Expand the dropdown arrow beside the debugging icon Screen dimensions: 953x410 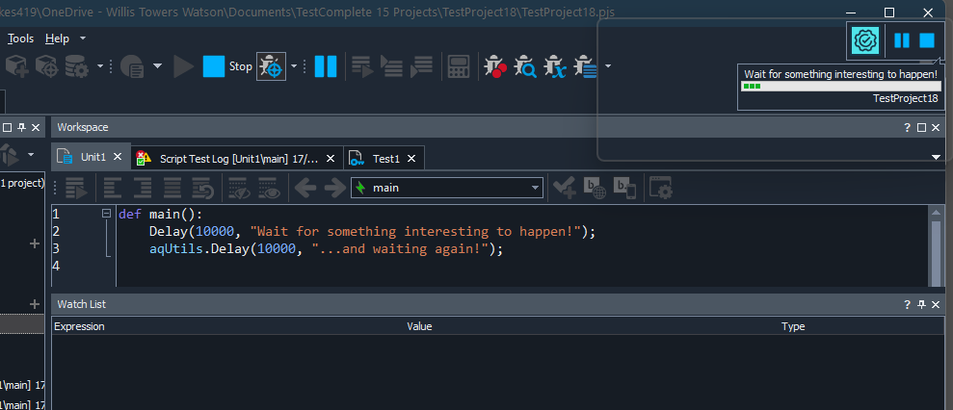pyautogui.click(x=294, y=66)
